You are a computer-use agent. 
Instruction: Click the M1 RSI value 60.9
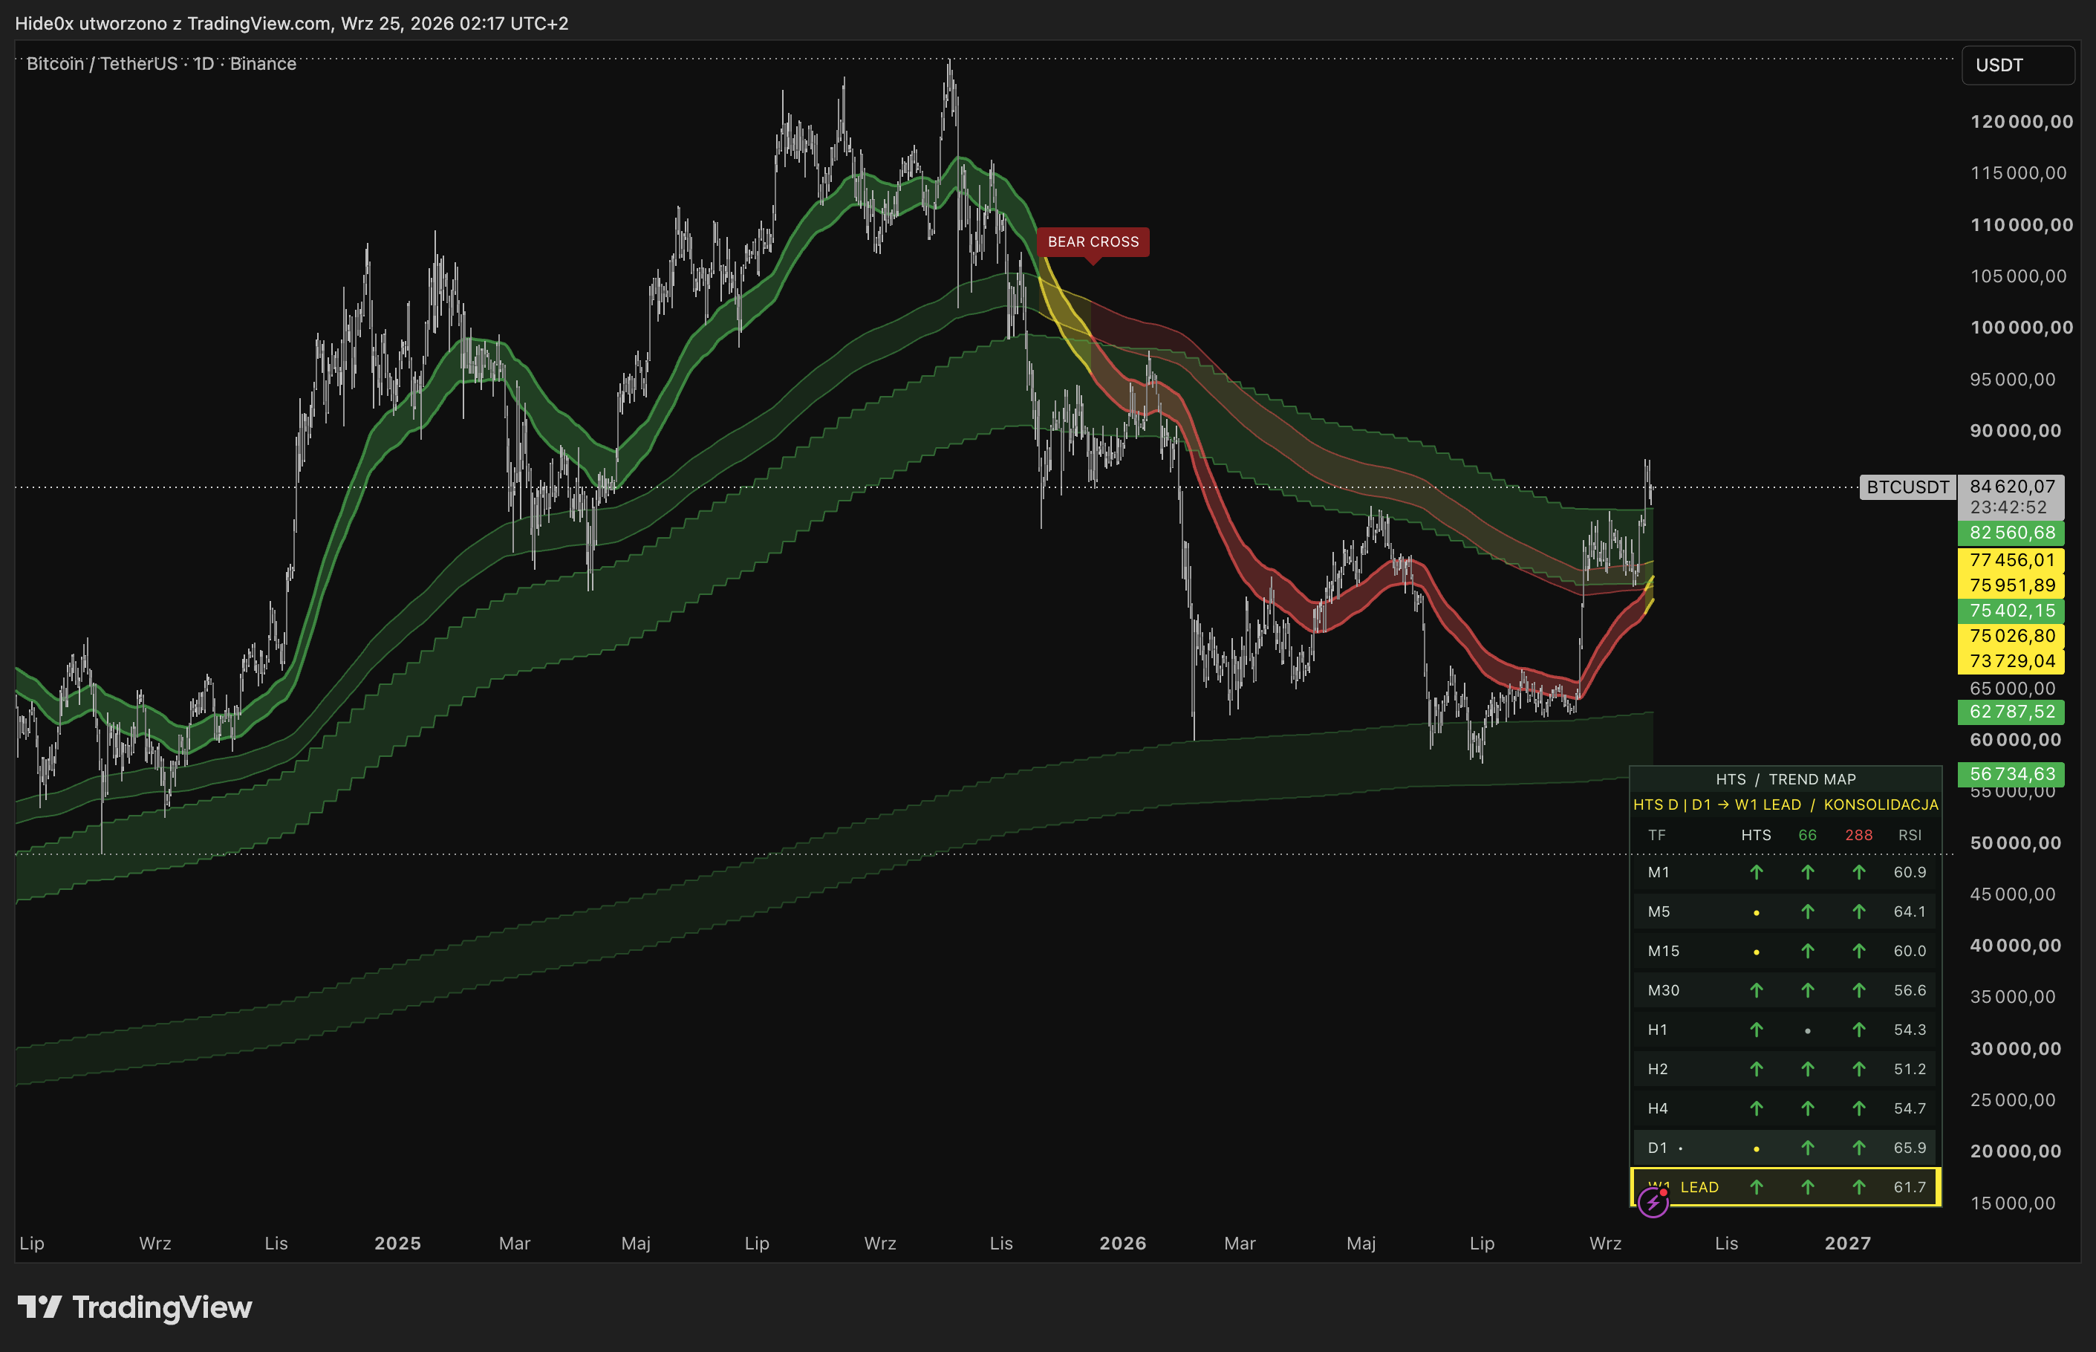coord(1910,872)
